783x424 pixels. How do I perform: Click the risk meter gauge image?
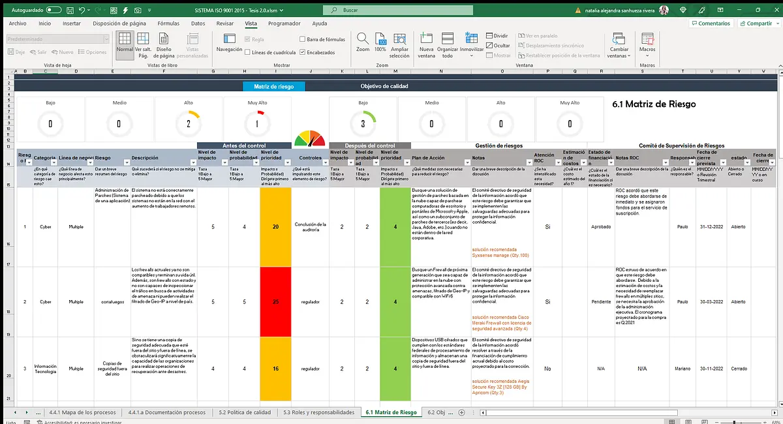[x=310, y=138]
